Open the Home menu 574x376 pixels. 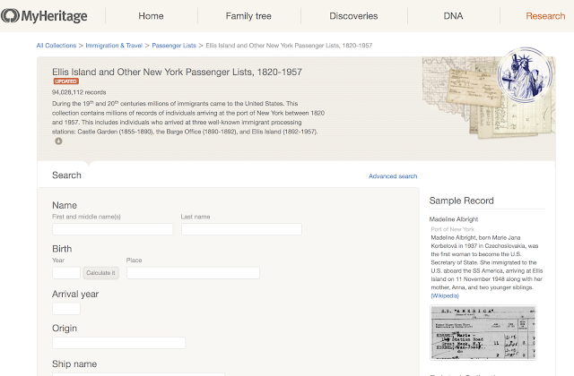151,16
